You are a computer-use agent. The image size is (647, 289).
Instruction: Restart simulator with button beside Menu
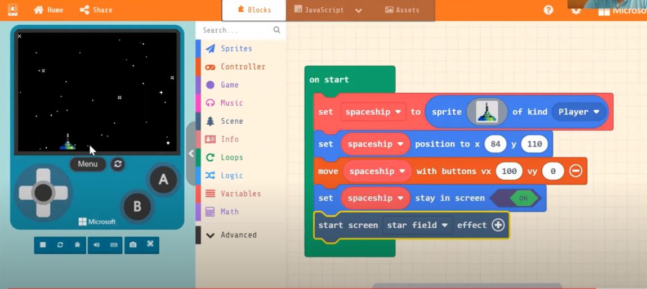[118, 164]
